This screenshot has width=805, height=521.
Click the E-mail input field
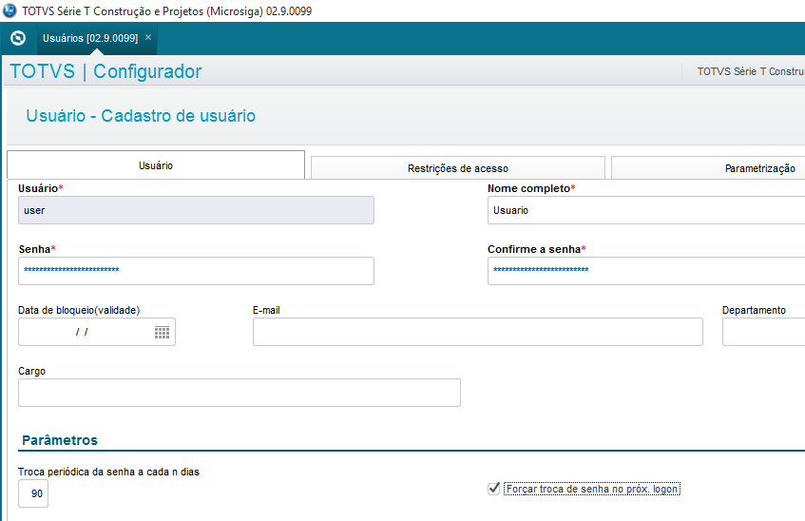(x=477, y=332)
